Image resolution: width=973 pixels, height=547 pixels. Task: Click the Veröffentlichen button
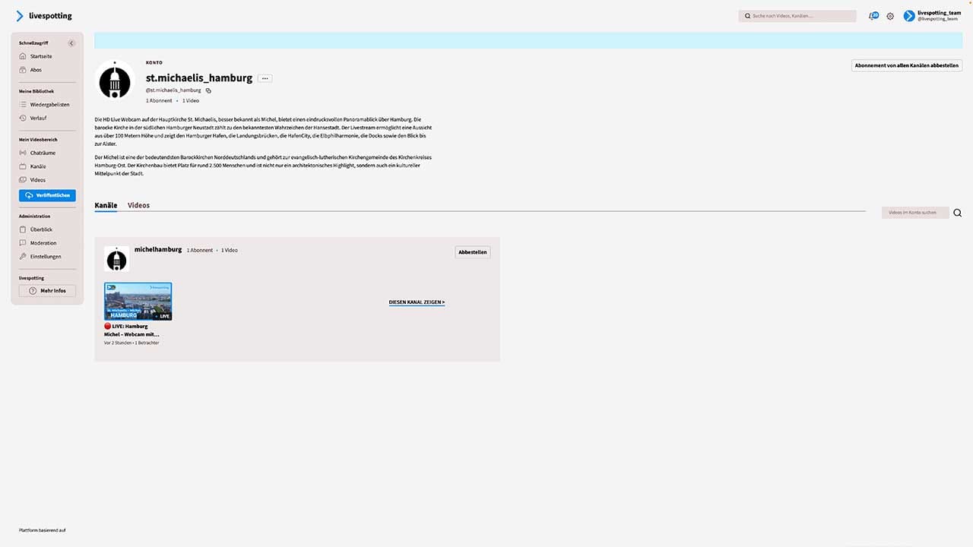coord(47,195)
